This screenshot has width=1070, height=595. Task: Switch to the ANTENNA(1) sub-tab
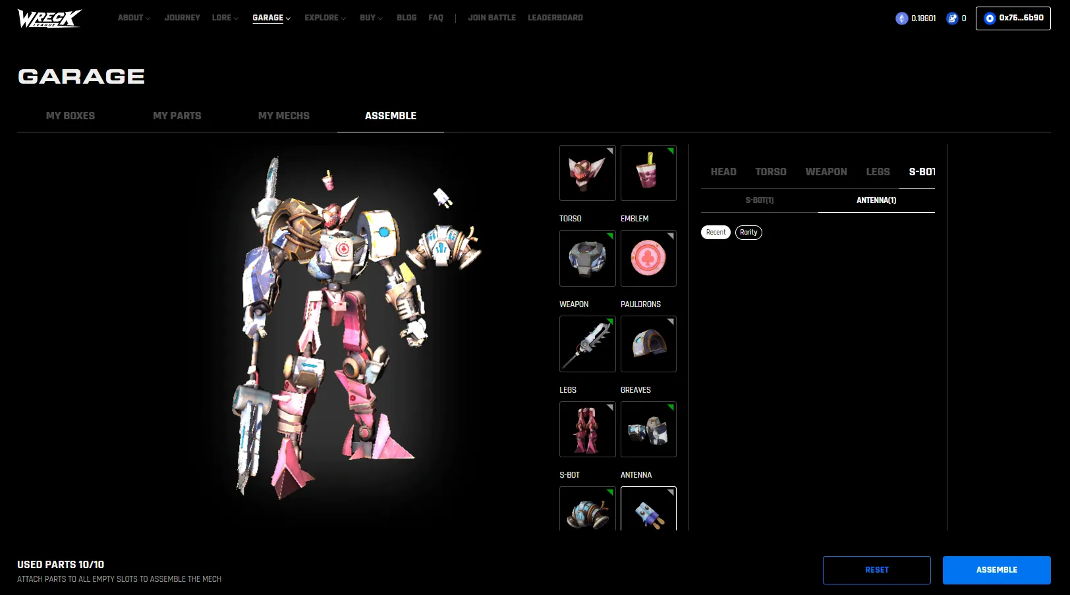click(x=876, y=200)
